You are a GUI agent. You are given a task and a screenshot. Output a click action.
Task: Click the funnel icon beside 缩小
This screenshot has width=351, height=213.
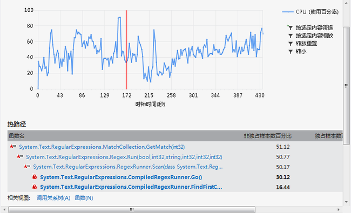pos(291,52)
